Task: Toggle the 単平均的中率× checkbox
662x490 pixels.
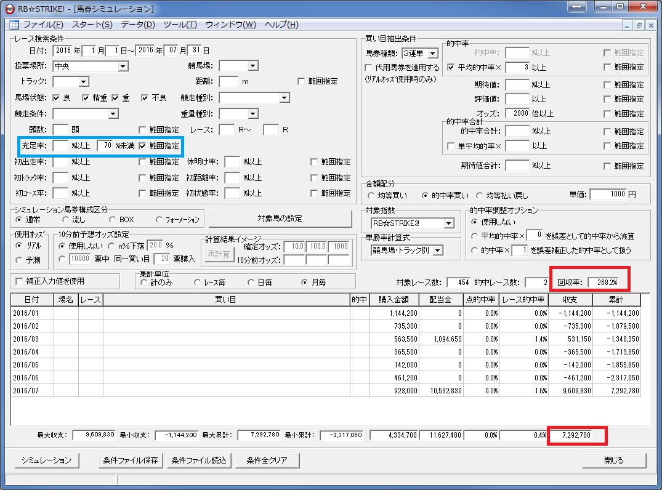Action: click(451, 146)
